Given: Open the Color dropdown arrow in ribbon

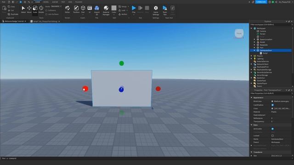Looking at the screenshot, I should (114, 14).
